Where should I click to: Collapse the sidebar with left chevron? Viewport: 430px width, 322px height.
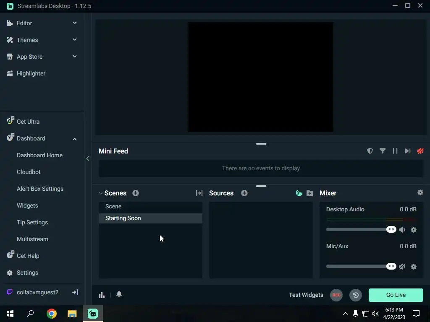pyautogui.click(x=88, y=158)
